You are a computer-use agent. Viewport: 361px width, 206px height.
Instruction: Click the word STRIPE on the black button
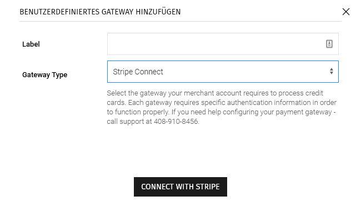click(208, 187)
